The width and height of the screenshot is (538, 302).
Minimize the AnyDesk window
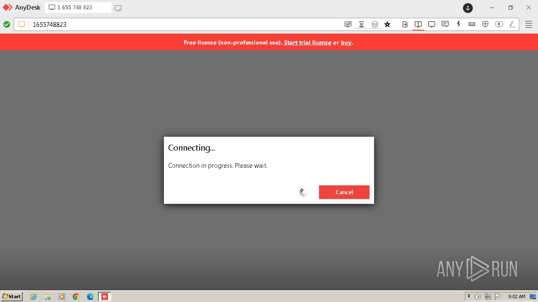[x=492, y=8]
